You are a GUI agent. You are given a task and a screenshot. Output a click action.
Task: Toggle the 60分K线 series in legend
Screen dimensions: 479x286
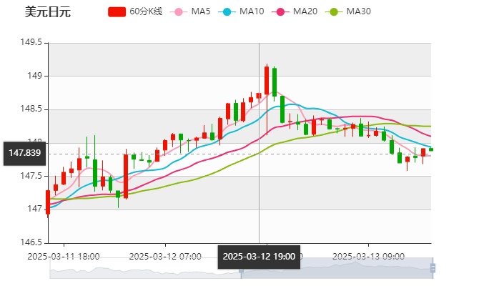point(146,12)
